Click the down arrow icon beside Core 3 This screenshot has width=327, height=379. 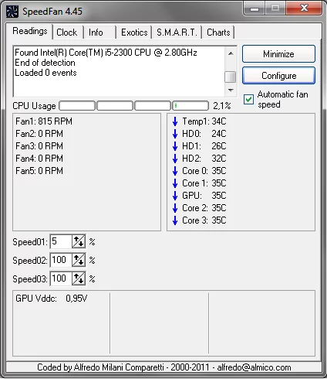pos(175,220)
